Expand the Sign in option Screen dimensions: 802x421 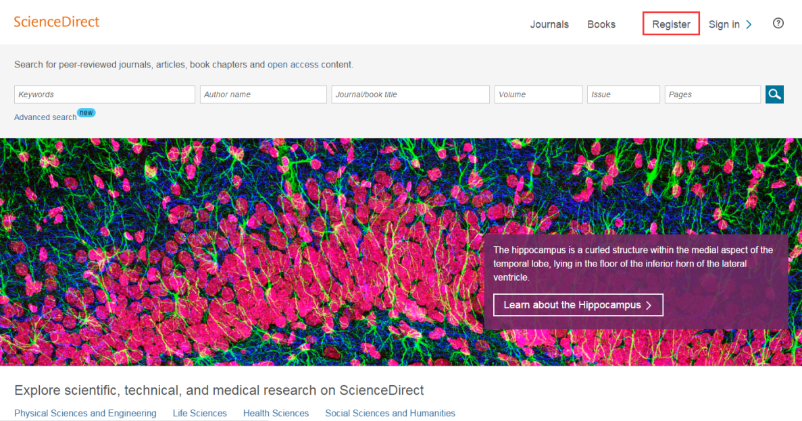coord(730,24)
